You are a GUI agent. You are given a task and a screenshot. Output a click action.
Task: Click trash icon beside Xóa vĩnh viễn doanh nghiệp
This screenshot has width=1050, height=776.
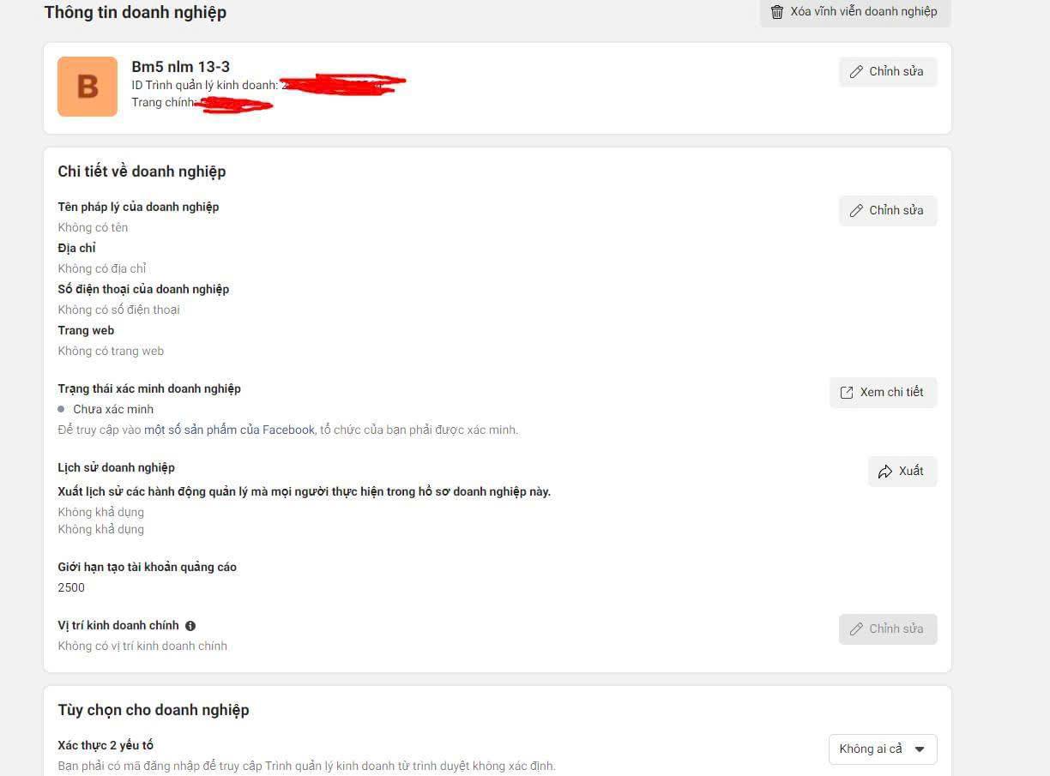coord(777,12)
